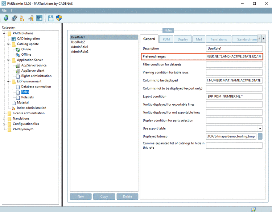Select Offline under Catalog update
Viewport: 272px width, 212px height.
tap(26, 55)
